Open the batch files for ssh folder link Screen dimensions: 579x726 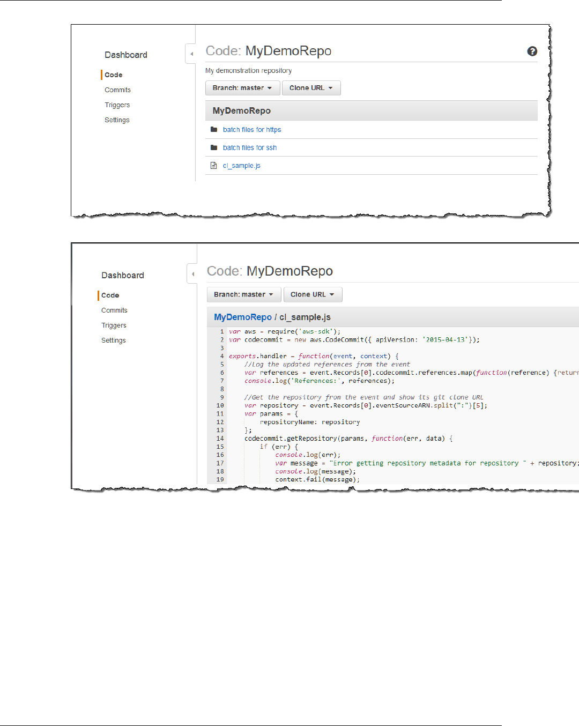[x=250, y=147]
